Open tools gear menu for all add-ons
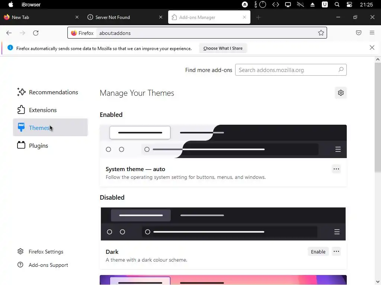 point(341,93)
